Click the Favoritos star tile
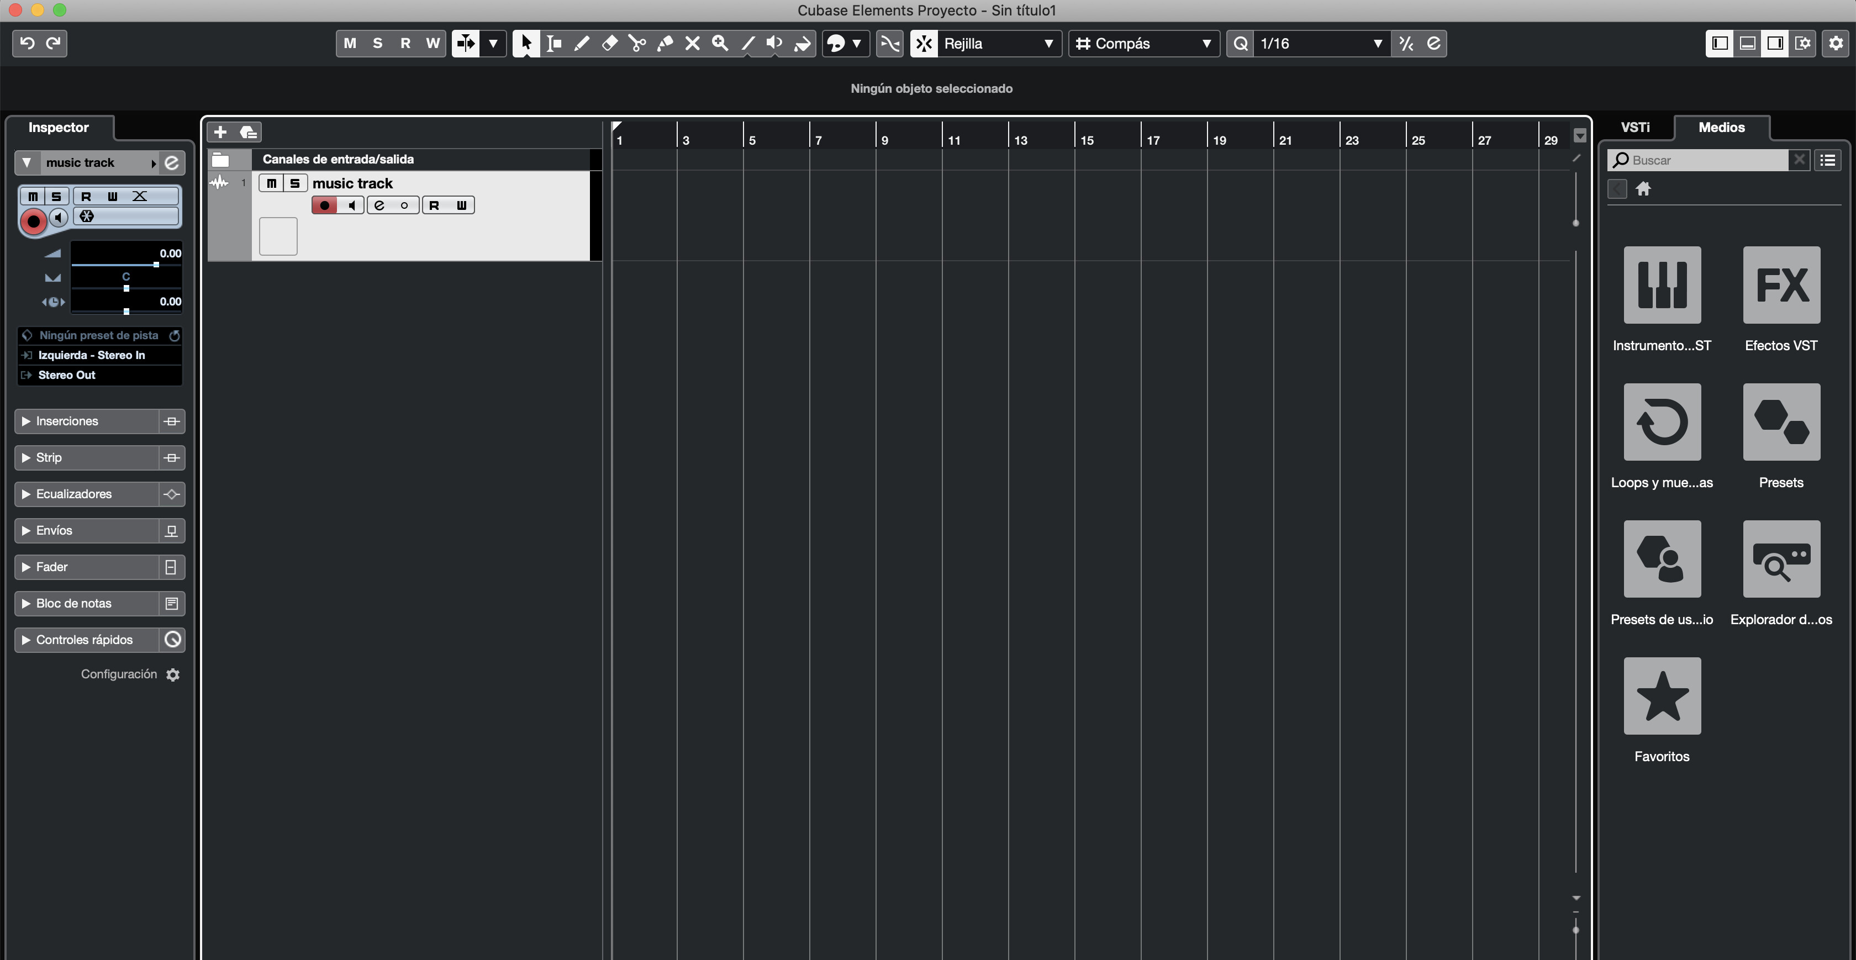1856x960 pixels. (x=1662, y=696)
